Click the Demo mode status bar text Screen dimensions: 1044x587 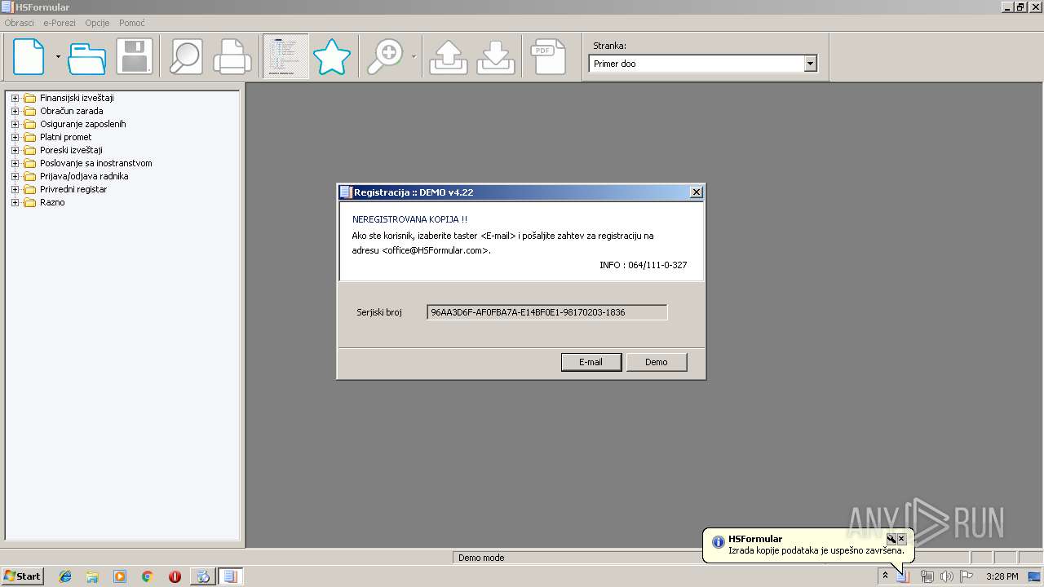coord(481,558)
